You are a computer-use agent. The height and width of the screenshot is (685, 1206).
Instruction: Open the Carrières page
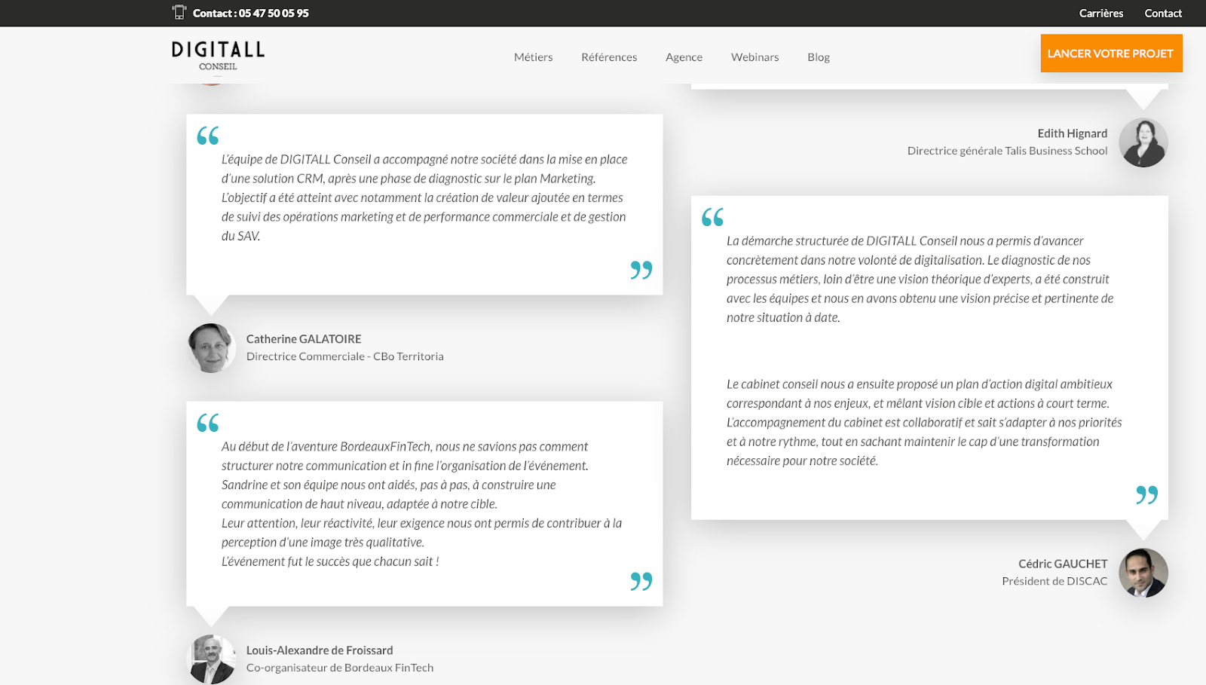click(x=1101, y=13)
